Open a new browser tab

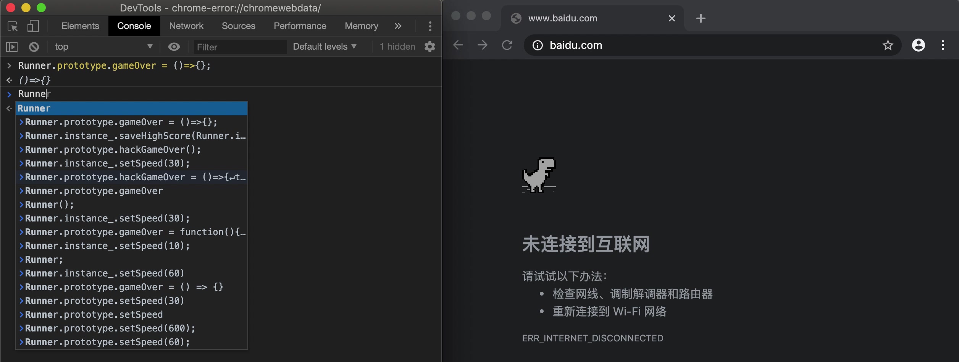tap(701, 18)
